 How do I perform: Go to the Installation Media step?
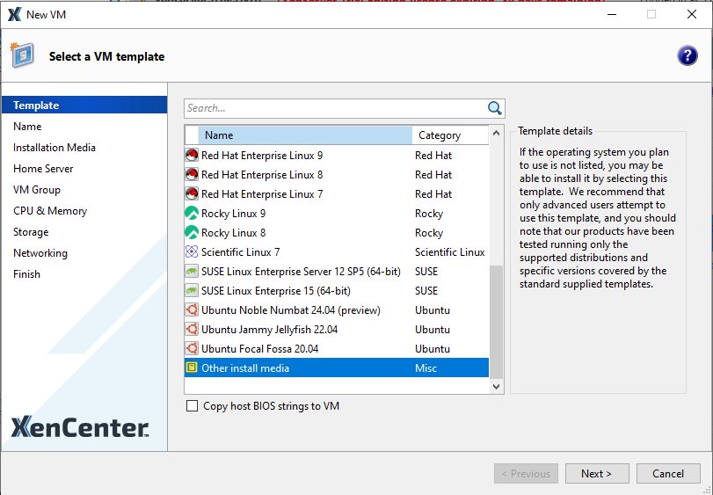pyautogui.click(x=55, y=148)
